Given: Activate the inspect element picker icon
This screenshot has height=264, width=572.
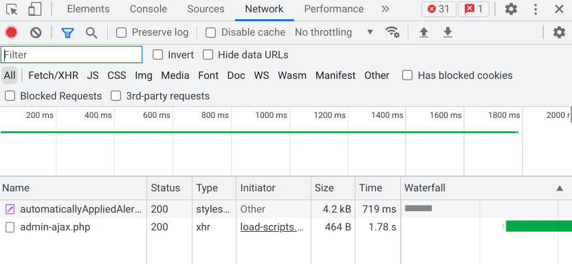Looking at the screenshot, I should tap(12, 9).
